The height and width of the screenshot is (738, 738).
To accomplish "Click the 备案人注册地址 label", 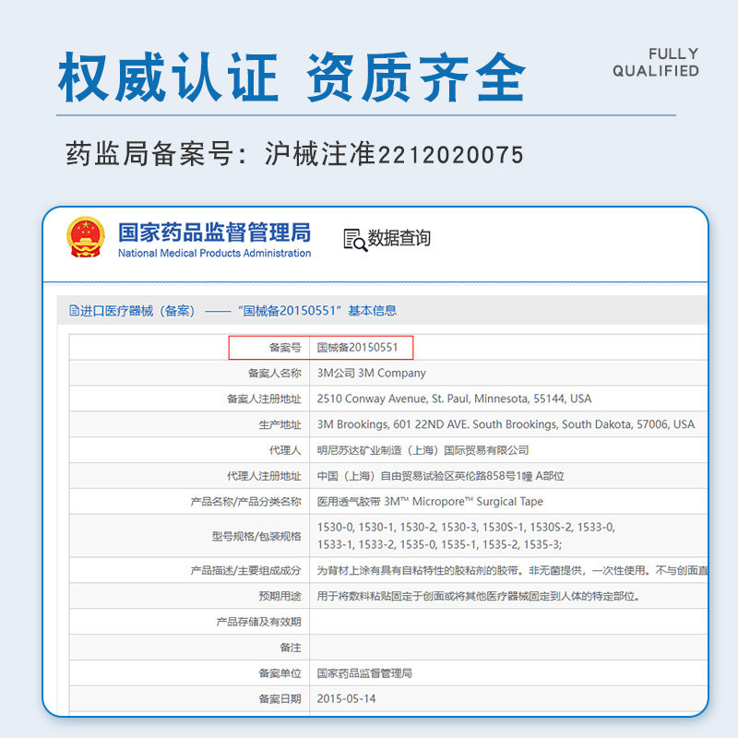I will (264, 399).
